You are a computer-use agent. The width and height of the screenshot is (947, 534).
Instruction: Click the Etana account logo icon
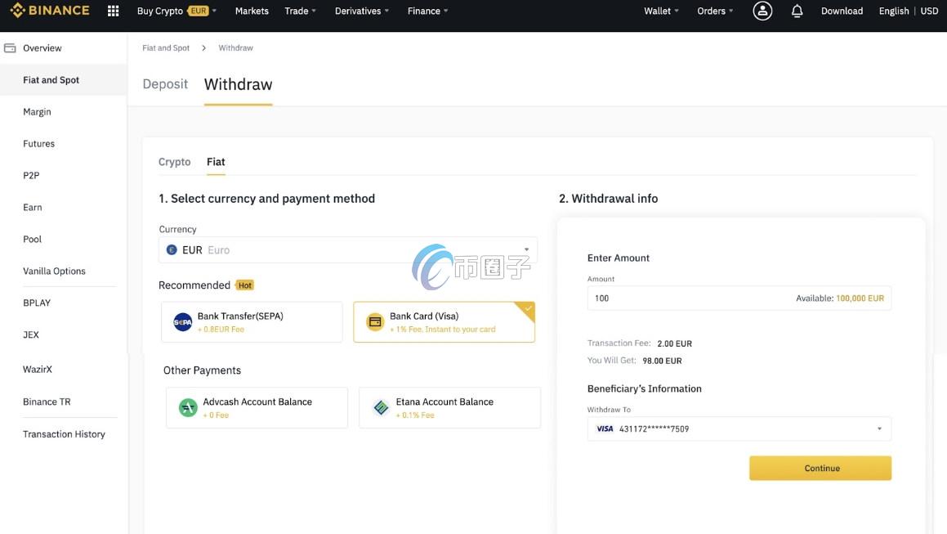coord(381,407)
